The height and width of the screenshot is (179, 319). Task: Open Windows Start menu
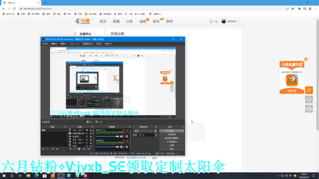[4, 175]
